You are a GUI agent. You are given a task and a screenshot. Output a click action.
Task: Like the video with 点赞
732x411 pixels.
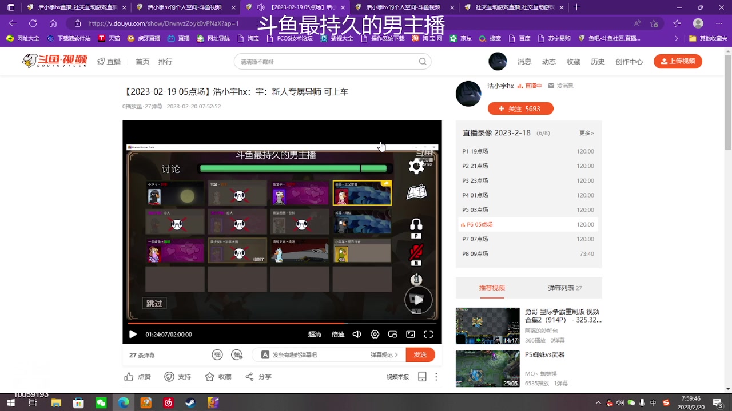point(138,377)
